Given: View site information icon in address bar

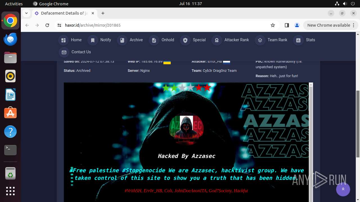Looking at the screenshot, I should pyautogui.click(x=59, y=25).
